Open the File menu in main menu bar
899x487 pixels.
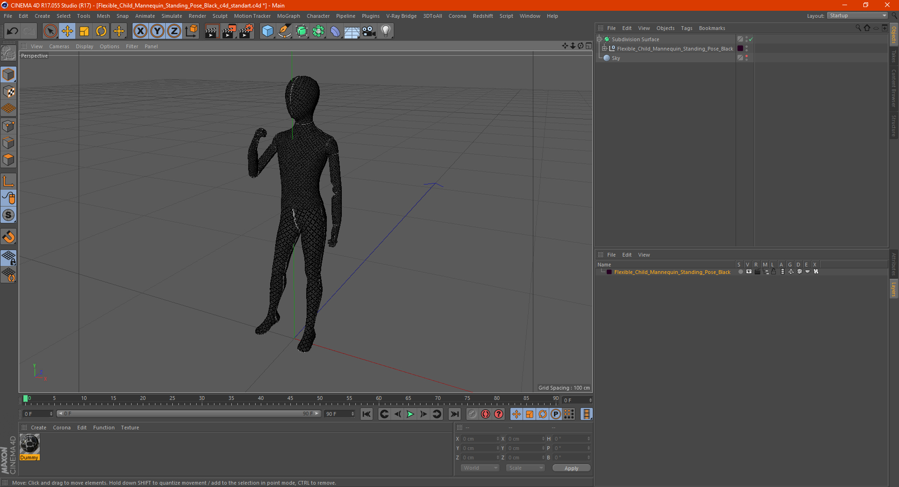[x=8, y=16]
